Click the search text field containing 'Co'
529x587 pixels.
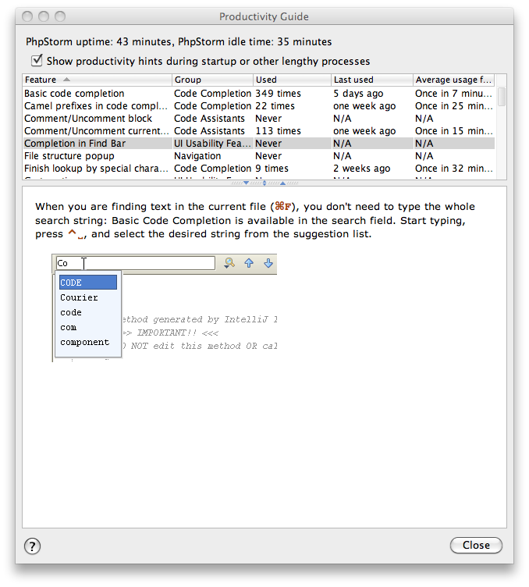click(x=136, y=263)
